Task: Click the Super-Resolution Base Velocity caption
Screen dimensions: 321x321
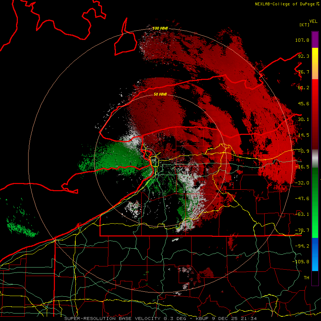Action: (160, 319)
